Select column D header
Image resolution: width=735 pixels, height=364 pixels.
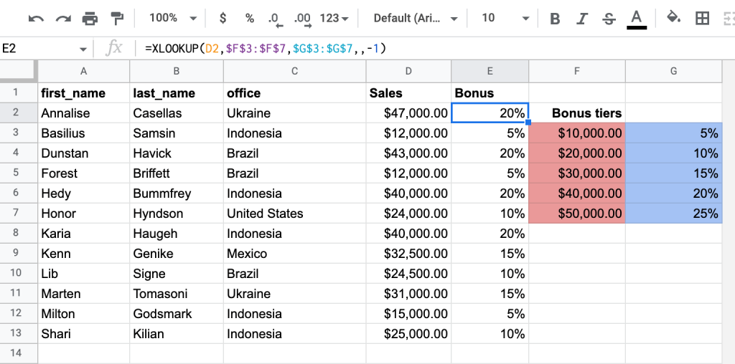click(408, 71)
